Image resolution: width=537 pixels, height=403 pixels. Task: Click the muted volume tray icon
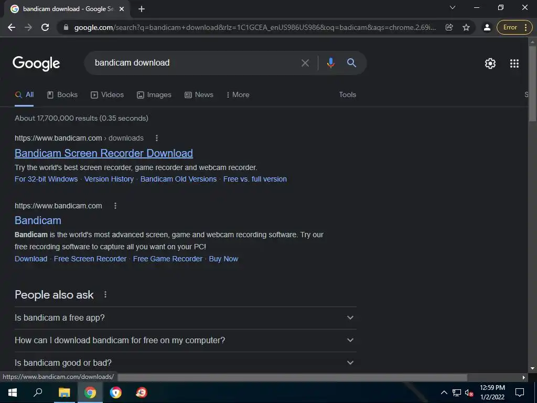pyautogui.click(x=469, y=393)
